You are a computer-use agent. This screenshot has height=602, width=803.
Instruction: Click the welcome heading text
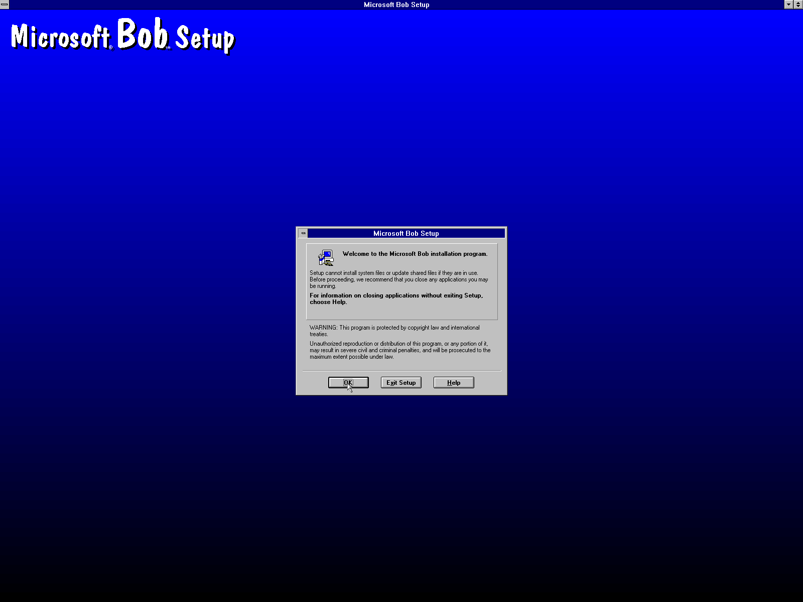tap(415, 254)
